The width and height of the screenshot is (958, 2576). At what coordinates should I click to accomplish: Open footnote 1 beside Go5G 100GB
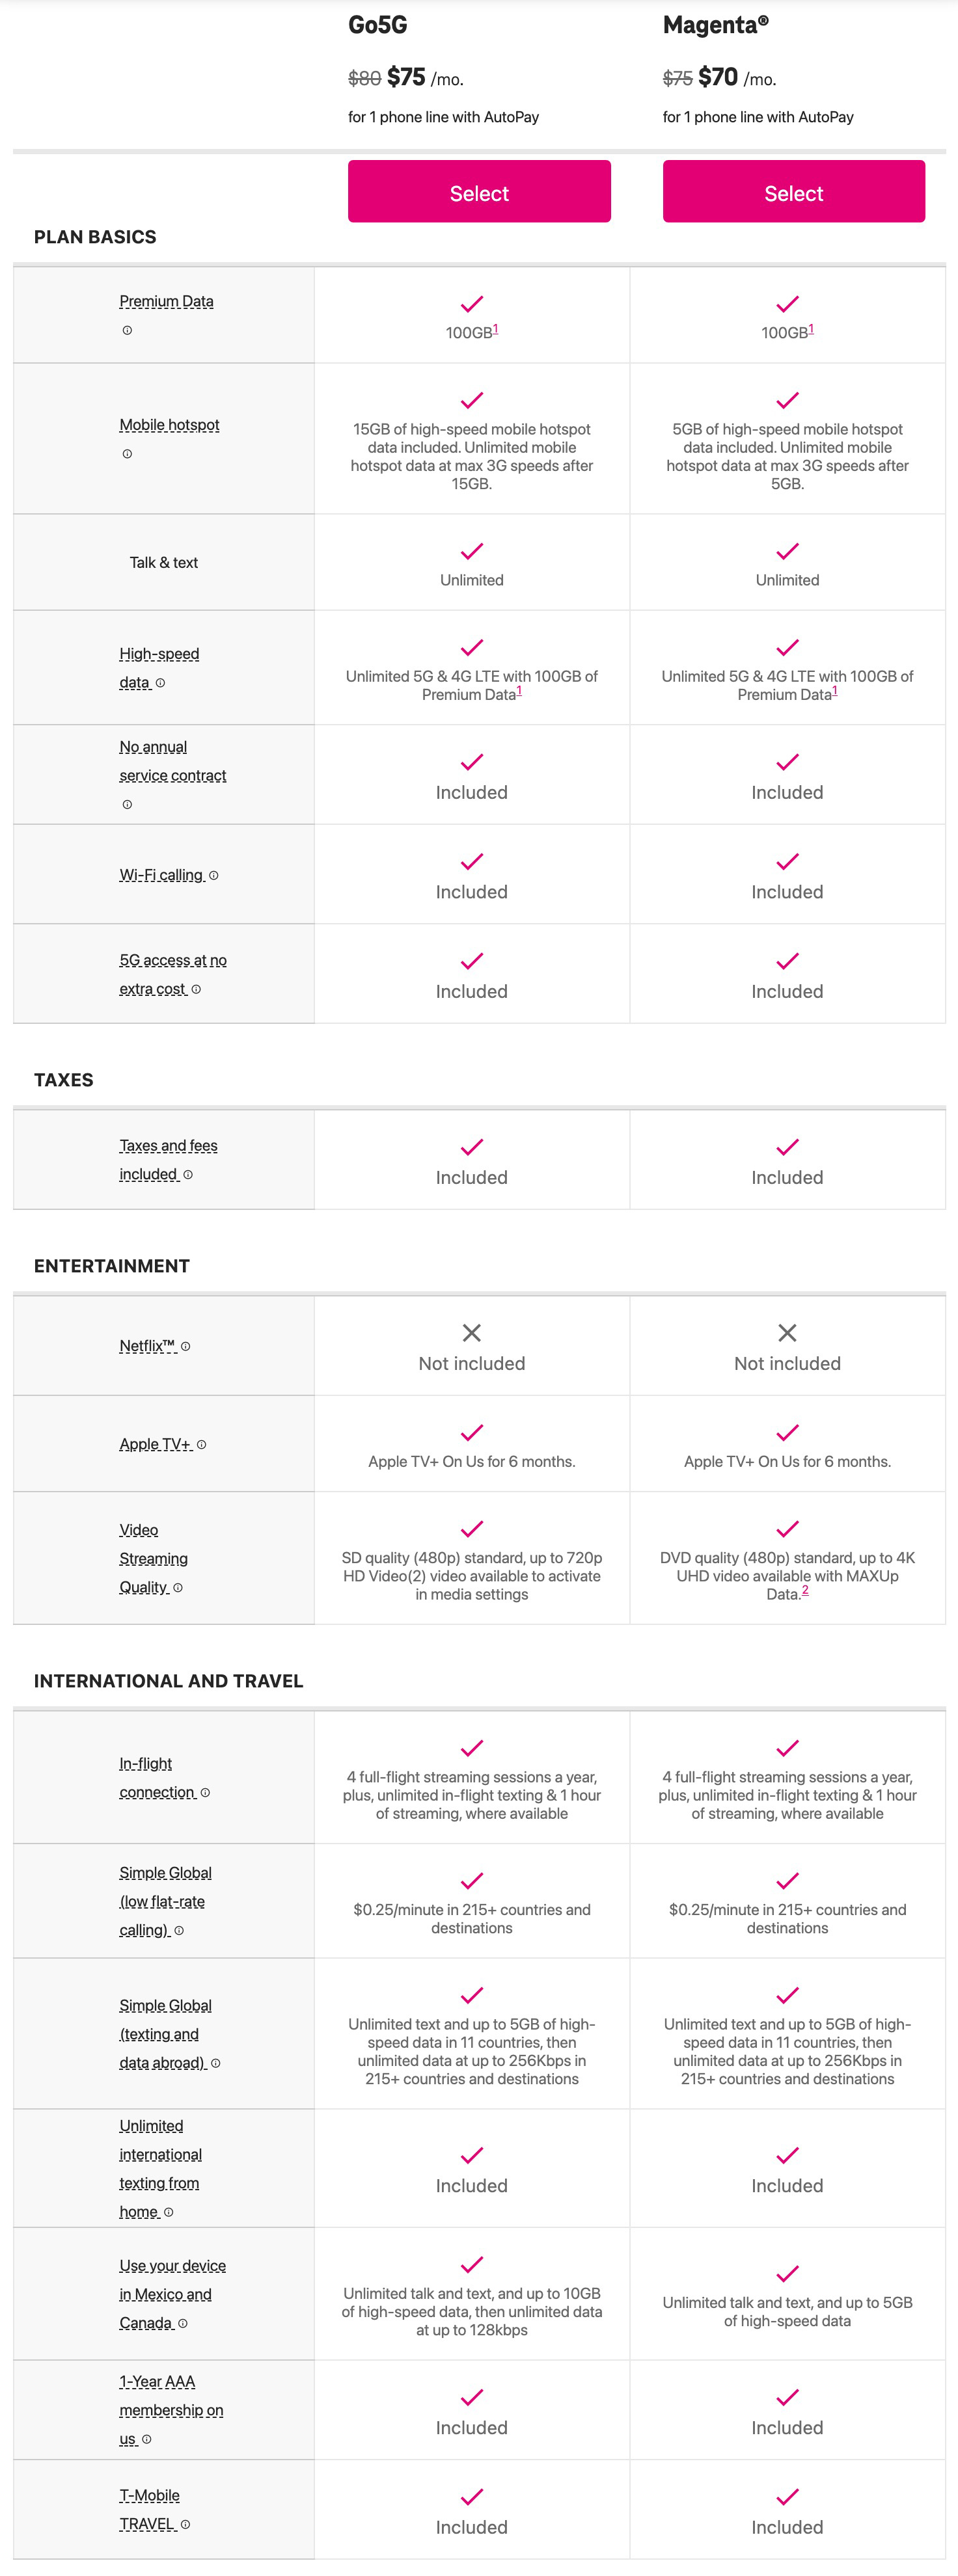(496, 329)
